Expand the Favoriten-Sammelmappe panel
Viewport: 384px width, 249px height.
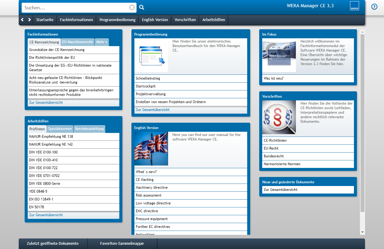[x=122, y=244]
